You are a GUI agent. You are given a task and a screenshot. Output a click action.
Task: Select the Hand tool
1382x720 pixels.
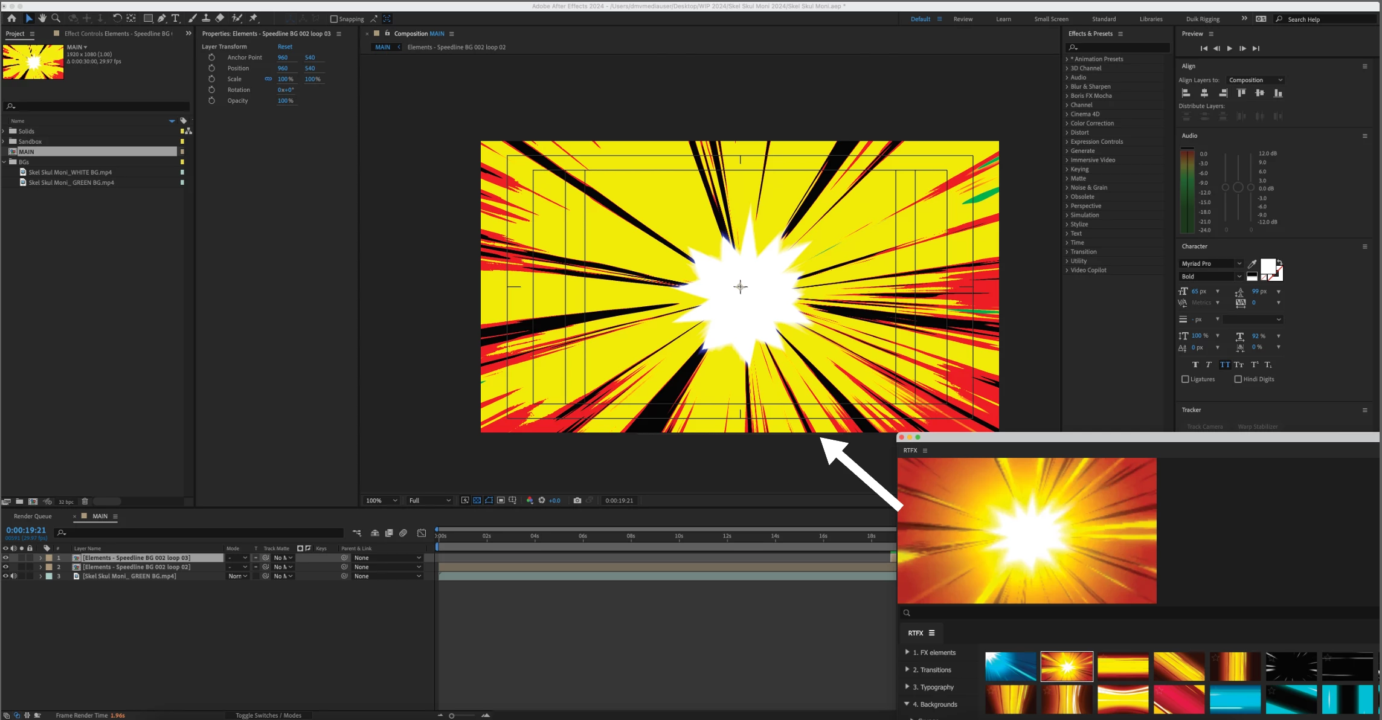42,19
